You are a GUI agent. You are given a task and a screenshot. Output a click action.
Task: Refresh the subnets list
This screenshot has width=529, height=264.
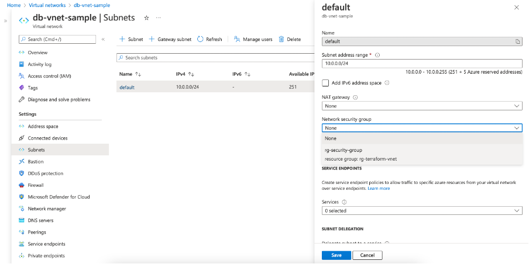[209, 39]
